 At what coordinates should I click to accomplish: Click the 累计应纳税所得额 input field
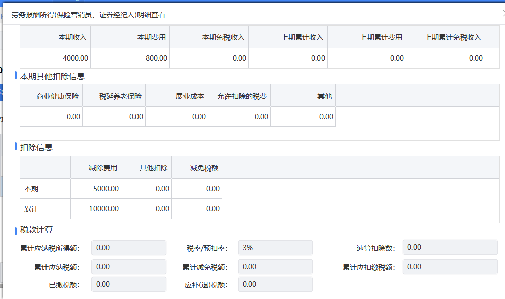tap(128, 247)
